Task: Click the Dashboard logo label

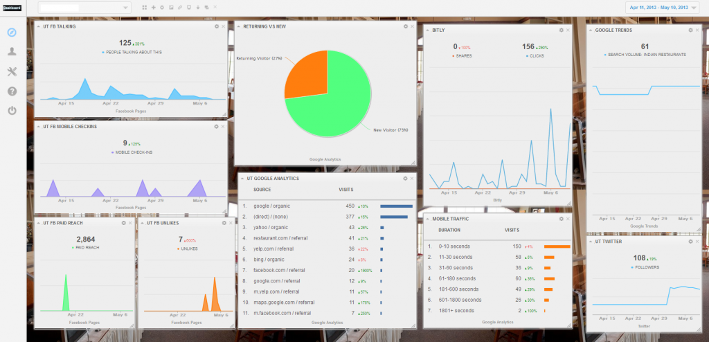Action: coord(11,8)
